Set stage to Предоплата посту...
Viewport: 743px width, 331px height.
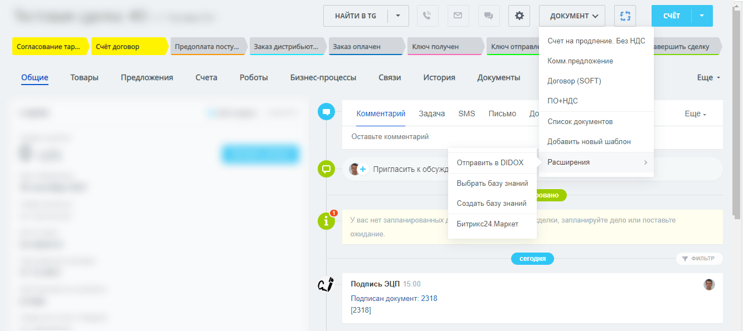coord(208,47)
